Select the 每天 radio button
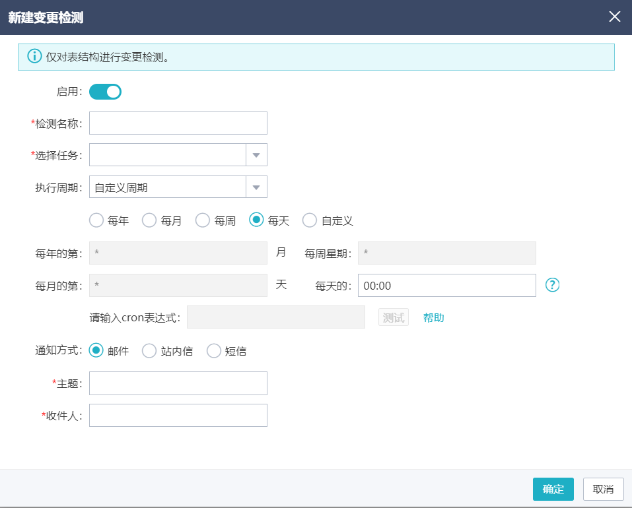The height and width of the screenshot is (508, 632). point(257,220)
